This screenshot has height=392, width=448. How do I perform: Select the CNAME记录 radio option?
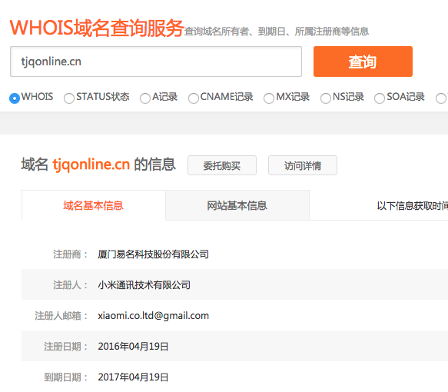(x=194, y=98)
